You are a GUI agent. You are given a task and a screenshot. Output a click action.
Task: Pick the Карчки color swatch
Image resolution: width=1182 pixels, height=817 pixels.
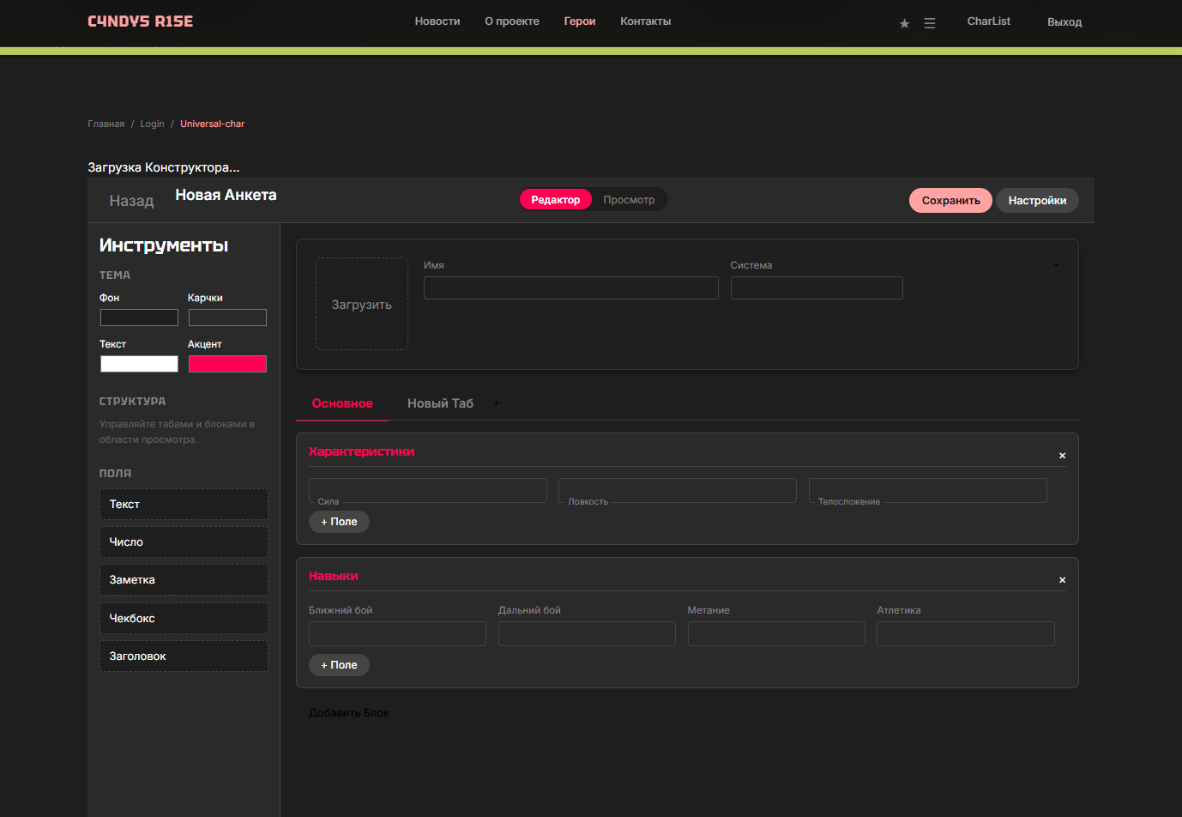point(227,318)
